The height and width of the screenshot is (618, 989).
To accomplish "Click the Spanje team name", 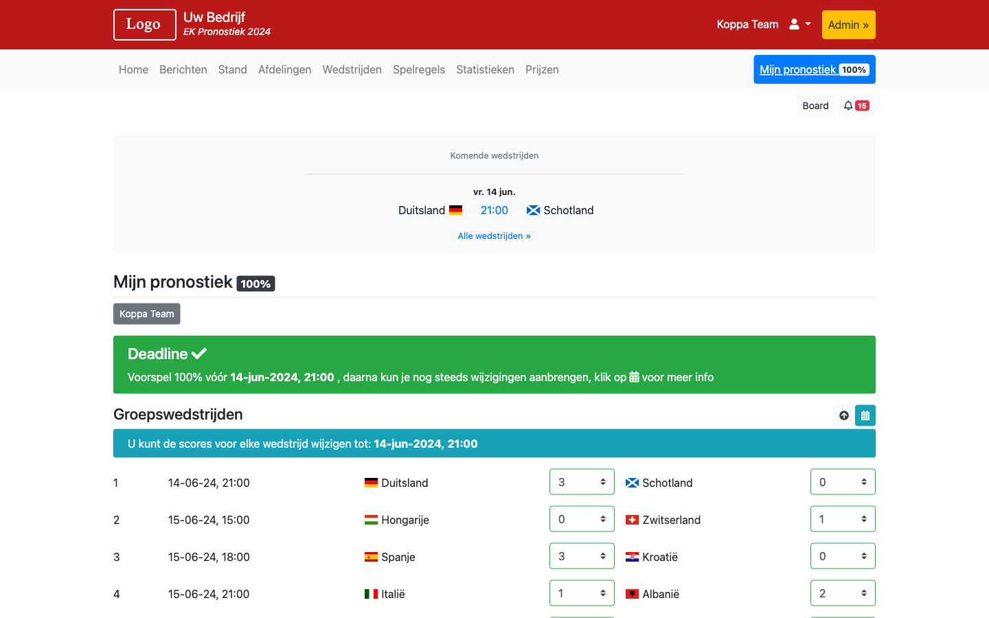I will (x=398, y=557).
